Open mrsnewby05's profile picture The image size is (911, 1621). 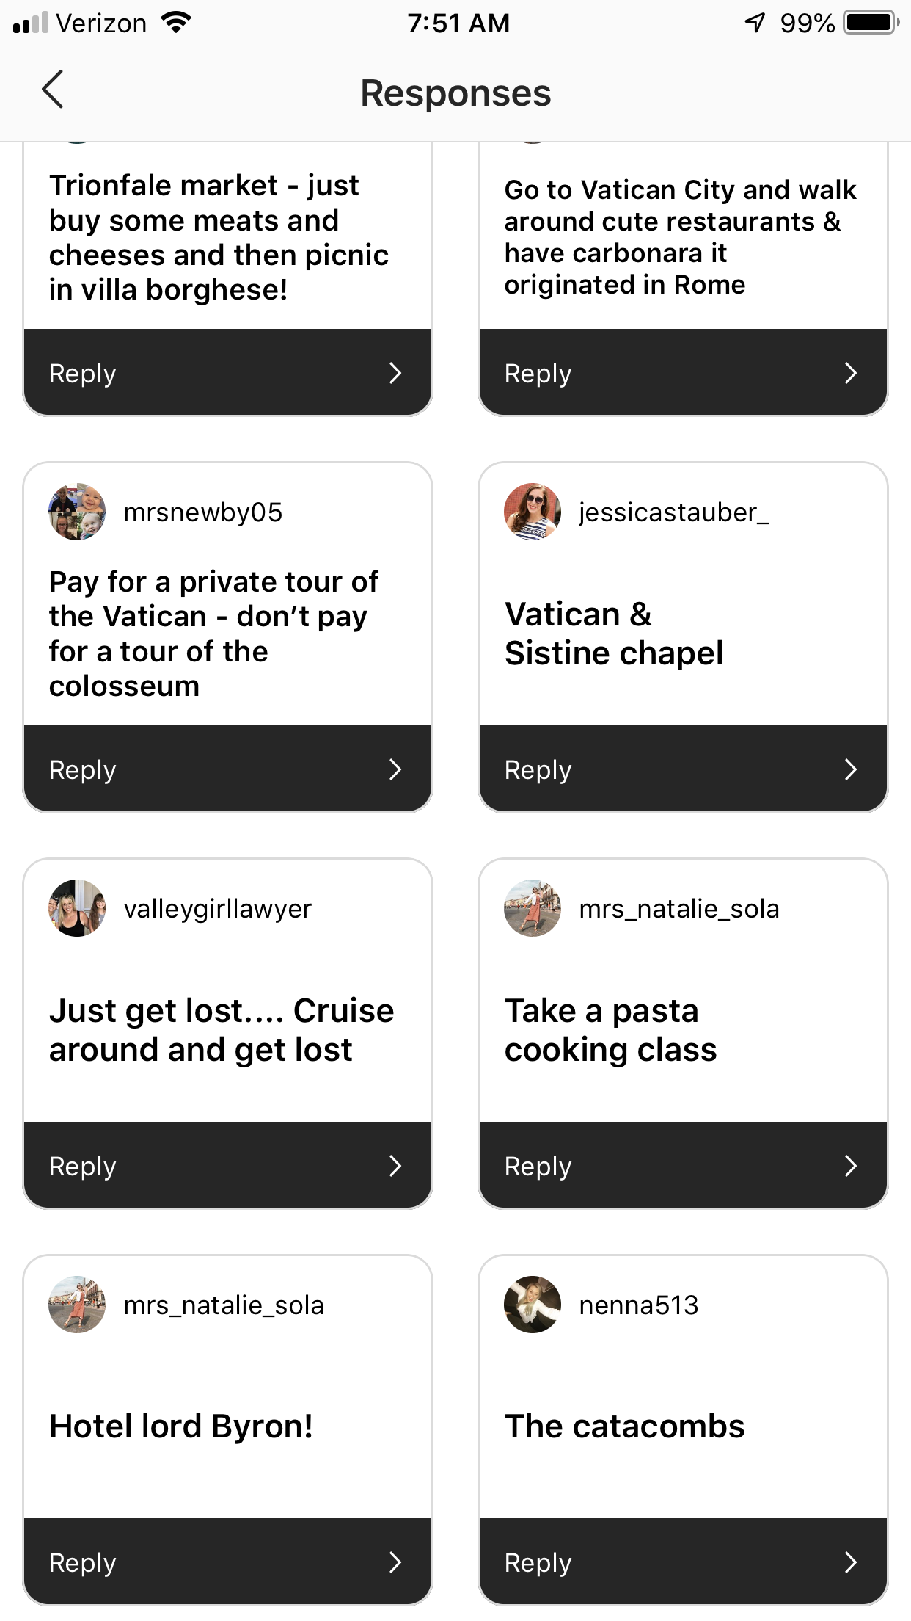pos(77,512)
